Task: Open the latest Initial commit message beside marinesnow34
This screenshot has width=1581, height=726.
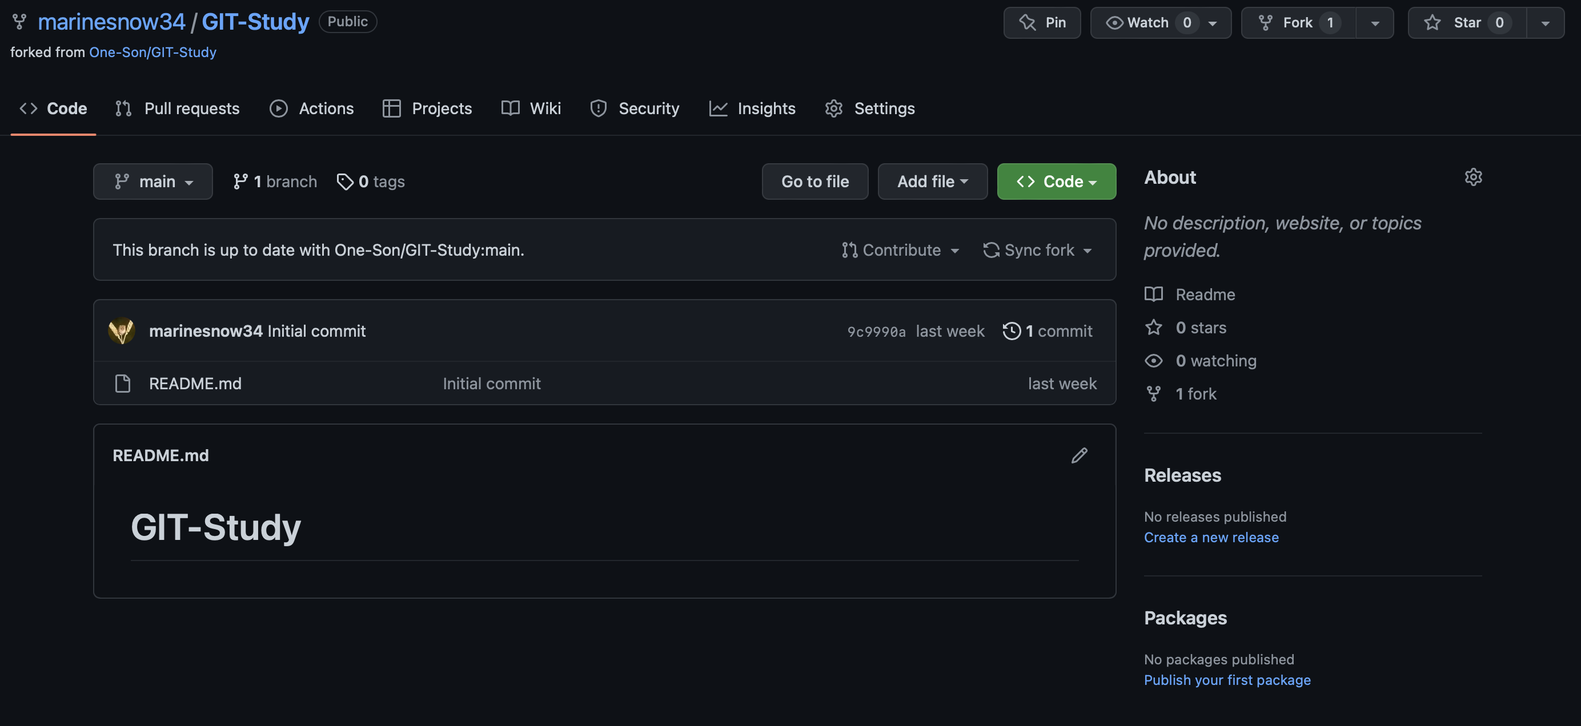Action: (x=316, y=331)
